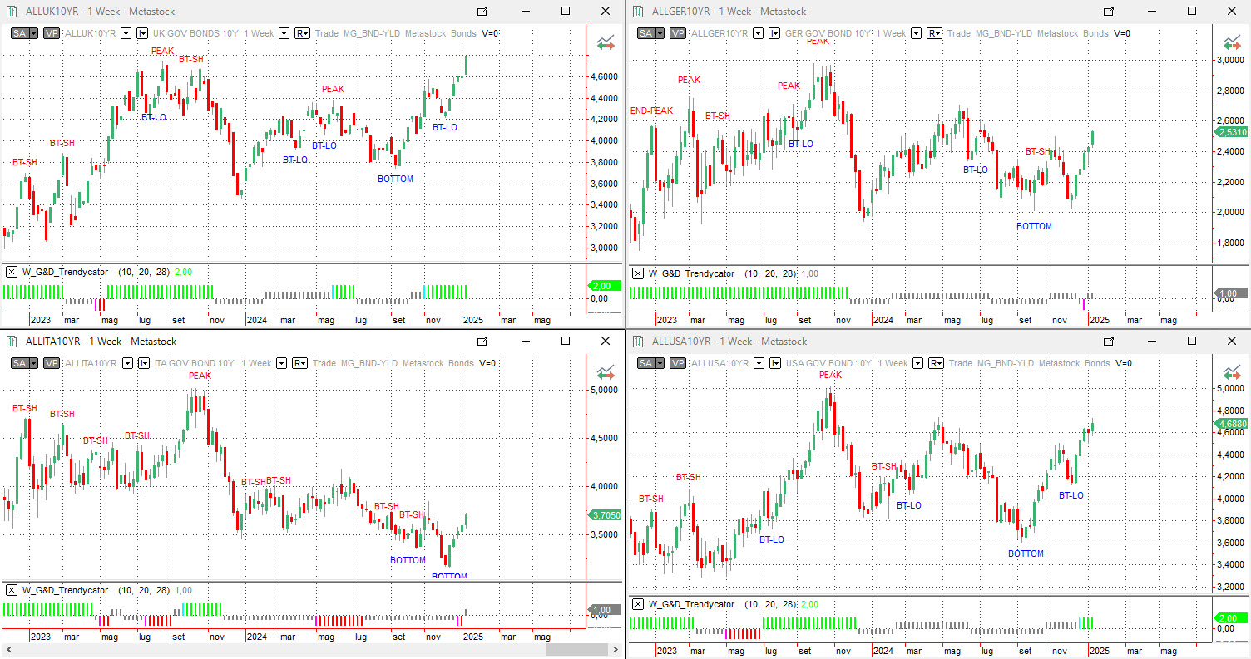Open the R dropdown in ALLUSA10YR chart
This screenshot has height=659, width=1251.
[x=936, y=363]
